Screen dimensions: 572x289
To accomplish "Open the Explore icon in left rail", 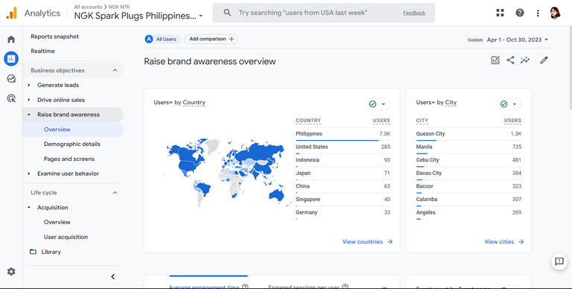I will pyautogui.click(x=11, y=78).
